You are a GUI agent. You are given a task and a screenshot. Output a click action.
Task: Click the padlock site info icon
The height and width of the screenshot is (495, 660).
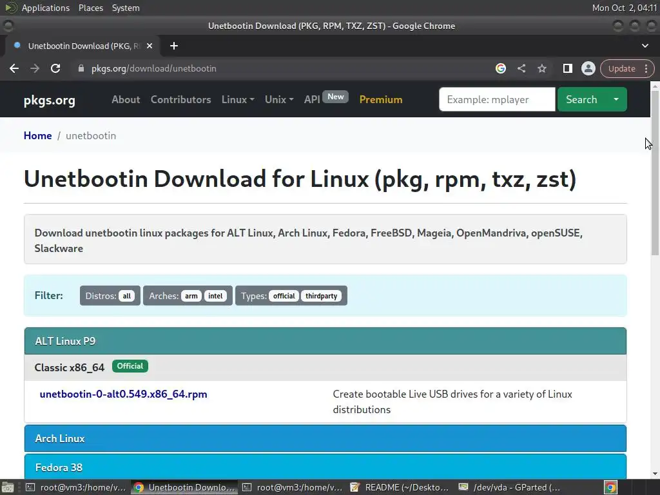(x=81, y=68)
